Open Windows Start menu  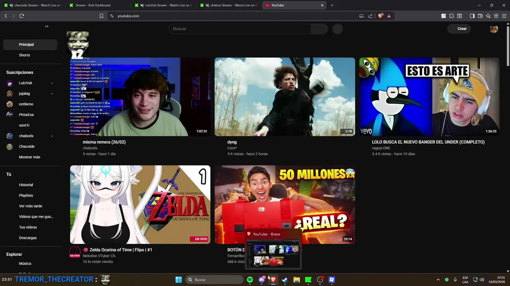click(178, 280)
